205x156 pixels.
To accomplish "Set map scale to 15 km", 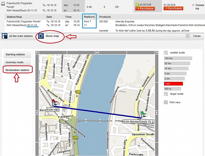I will 176,68.
